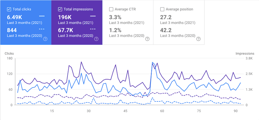Select the 196K impressions value
Screen dimensions: 259x120
(x=64, y=17)
